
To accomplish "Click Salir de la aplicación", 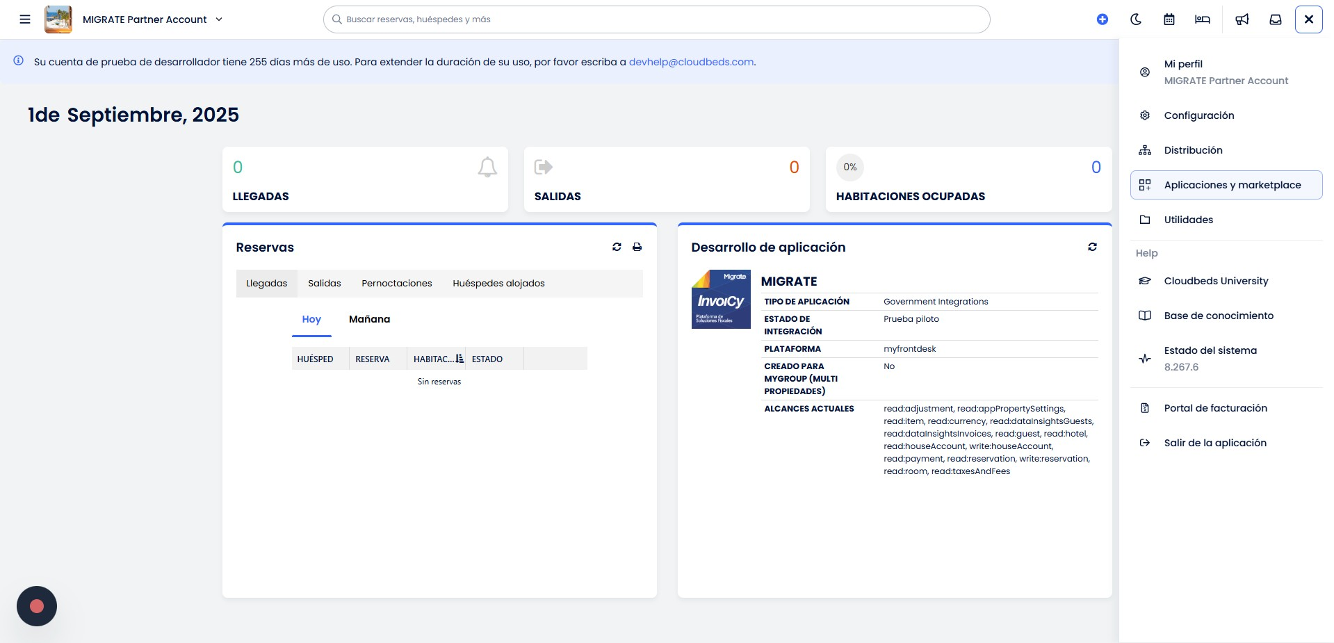I will pos(1226,443).
